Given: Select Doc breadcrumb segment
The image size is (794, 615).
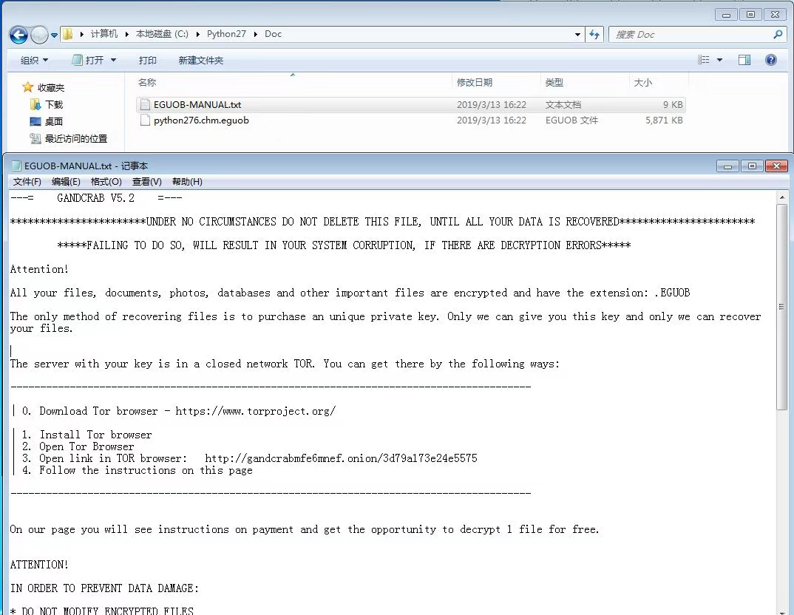Looking at the screenshot, I should point(273,34).
